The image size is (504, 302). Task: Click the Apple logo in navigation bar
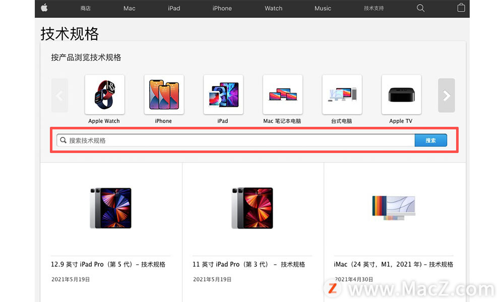click(x=44, y=8)
